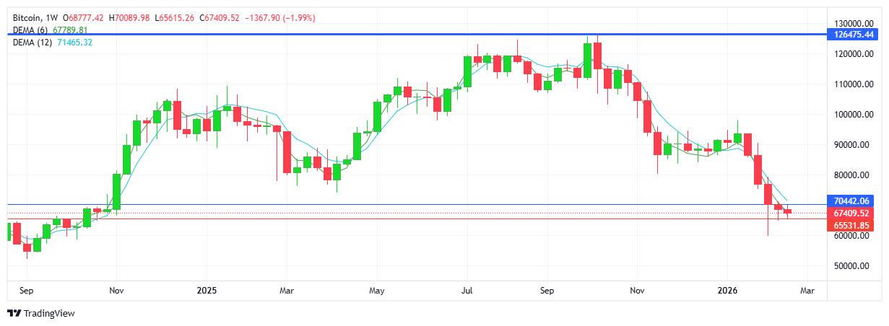The height and width of the screenshot is (326, 889).
Task: Click the blue 126475.44 price tag
Action: (854, 34)
